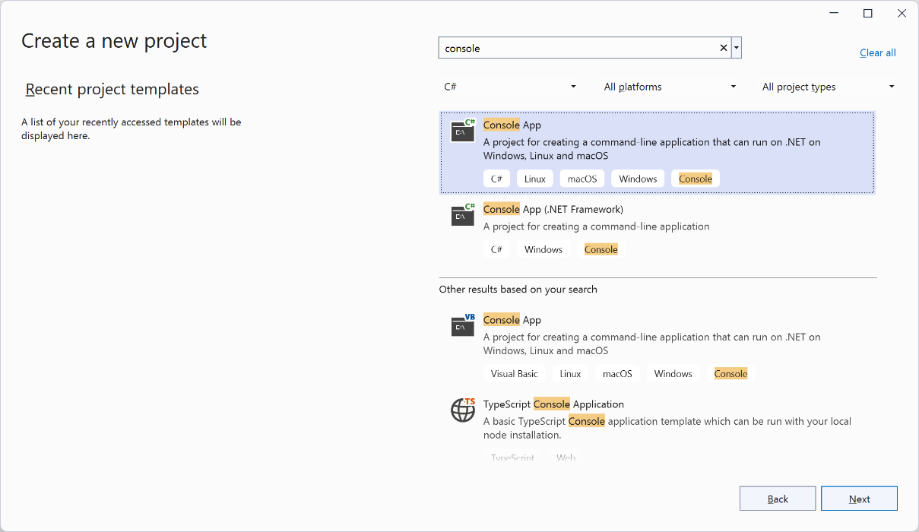This screenshot has height=532, width=919.
Task: Click the 'A basic TypeScript Console application' description
Action: tap(667, 428)
